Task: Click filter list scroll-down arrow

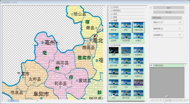Action: tap(146, 101)
